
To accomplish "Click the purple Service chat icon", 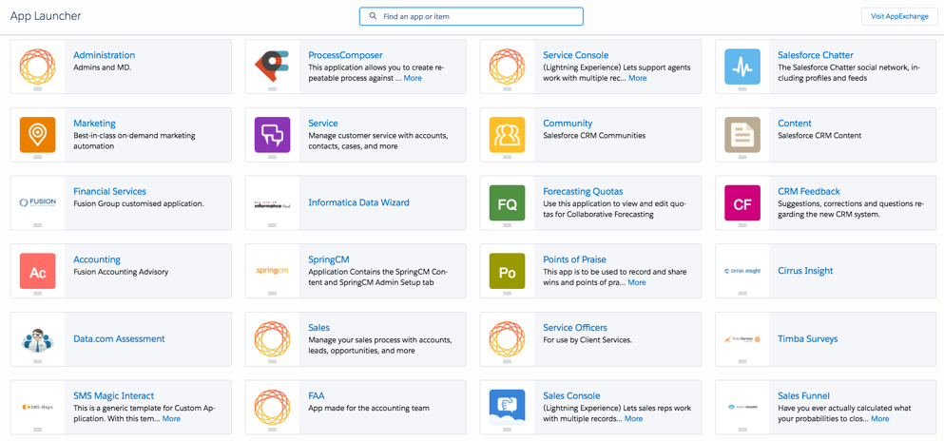I will 272,135.
